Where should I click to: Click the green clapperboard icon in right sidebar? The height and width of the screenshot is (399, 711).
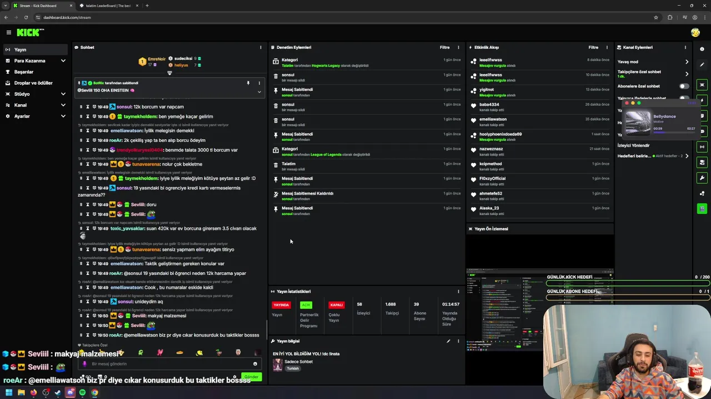[702, 208]
